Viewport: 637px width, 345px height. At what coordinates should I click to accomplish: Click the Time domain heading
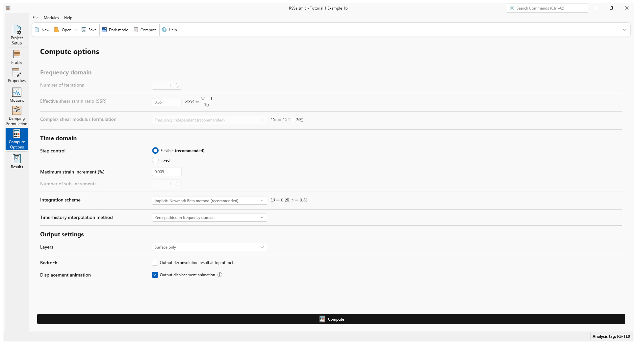point(58,138)
